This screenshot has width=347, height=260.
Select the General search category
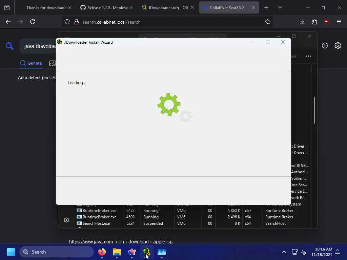[31, 63]
